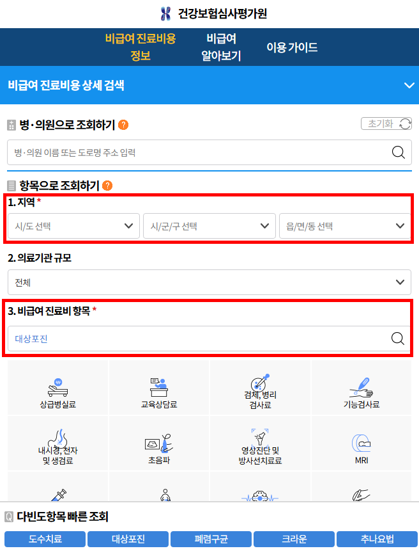Focus the 병·의원 이름 또는 도로명 주소 input
The image size is (419, 551).
(x=209, y=152)
